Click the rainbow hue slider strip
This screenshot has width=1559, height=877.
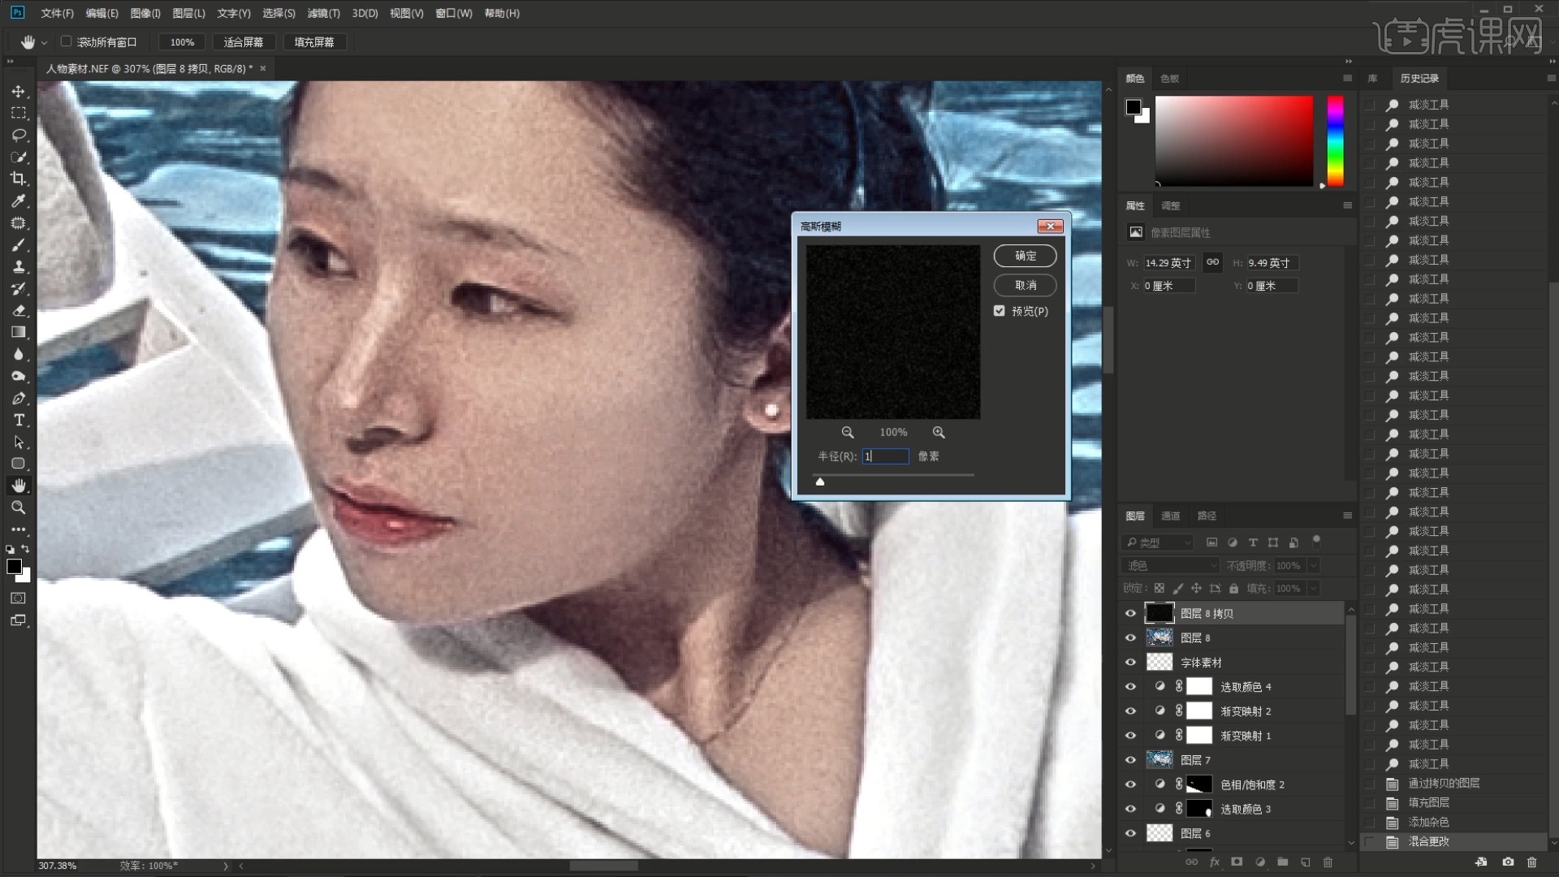tap(1335, 140)
